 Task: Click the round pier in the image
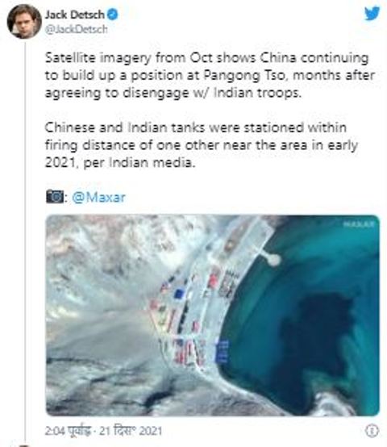(x=273, y=259)
